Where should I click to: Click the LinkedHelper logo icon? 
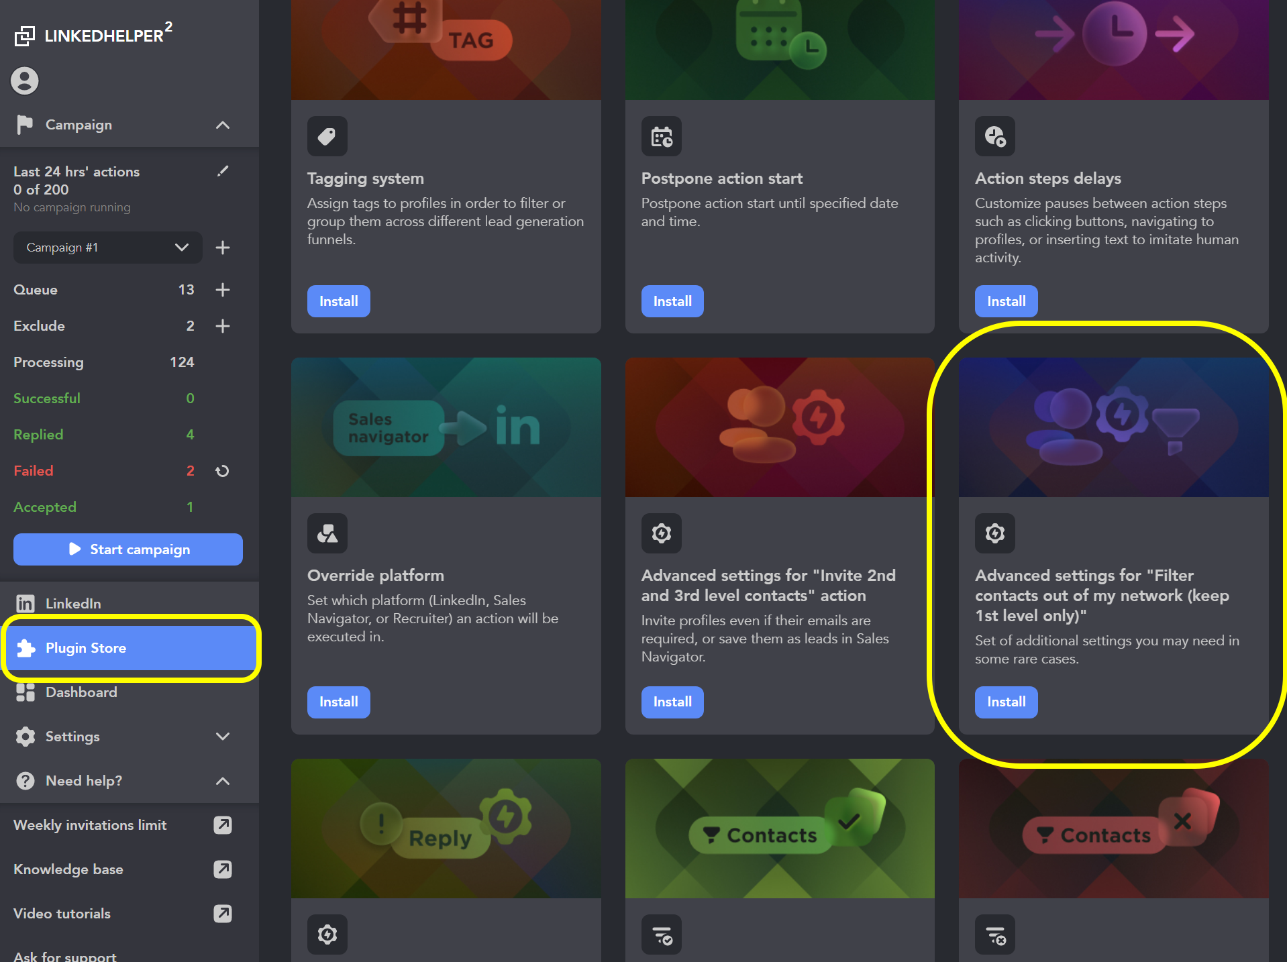(x=25, y=36)
